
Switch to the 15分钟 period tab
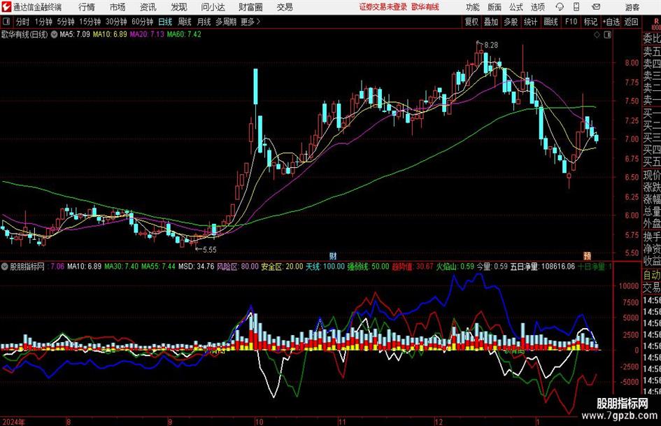90,22
